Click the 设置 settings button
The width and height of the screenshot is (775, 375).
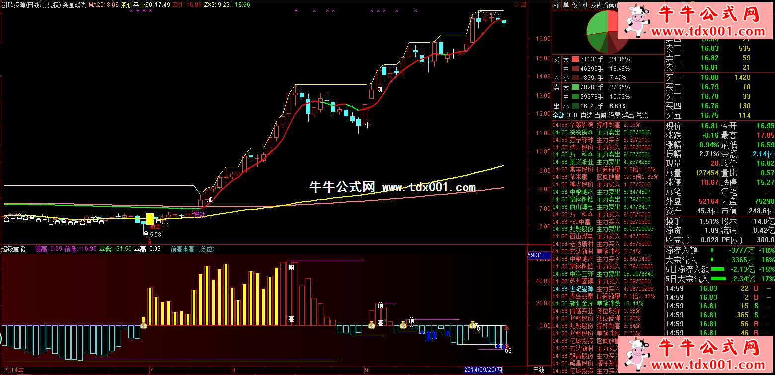tap(615, 115)
